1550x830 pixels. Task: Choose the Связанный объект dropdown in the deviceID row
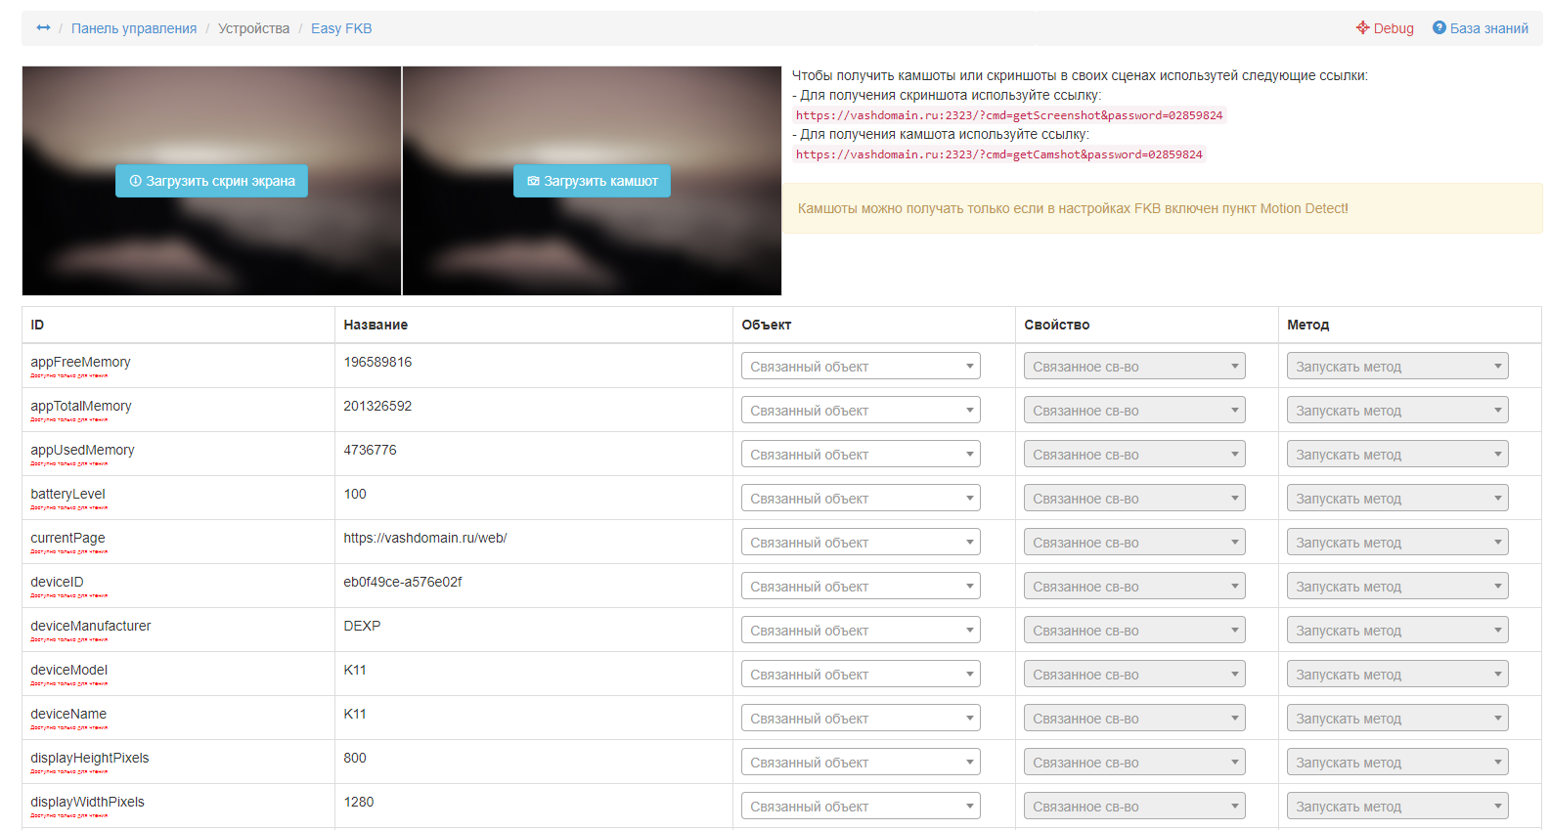click(861, 587)
